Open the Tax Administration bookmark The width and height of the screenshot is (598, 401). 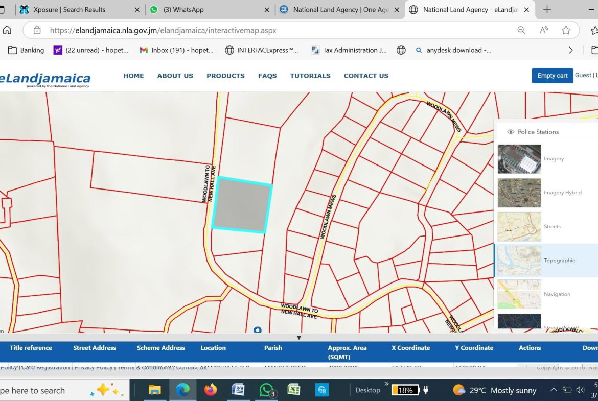click(x=349, y=50)
